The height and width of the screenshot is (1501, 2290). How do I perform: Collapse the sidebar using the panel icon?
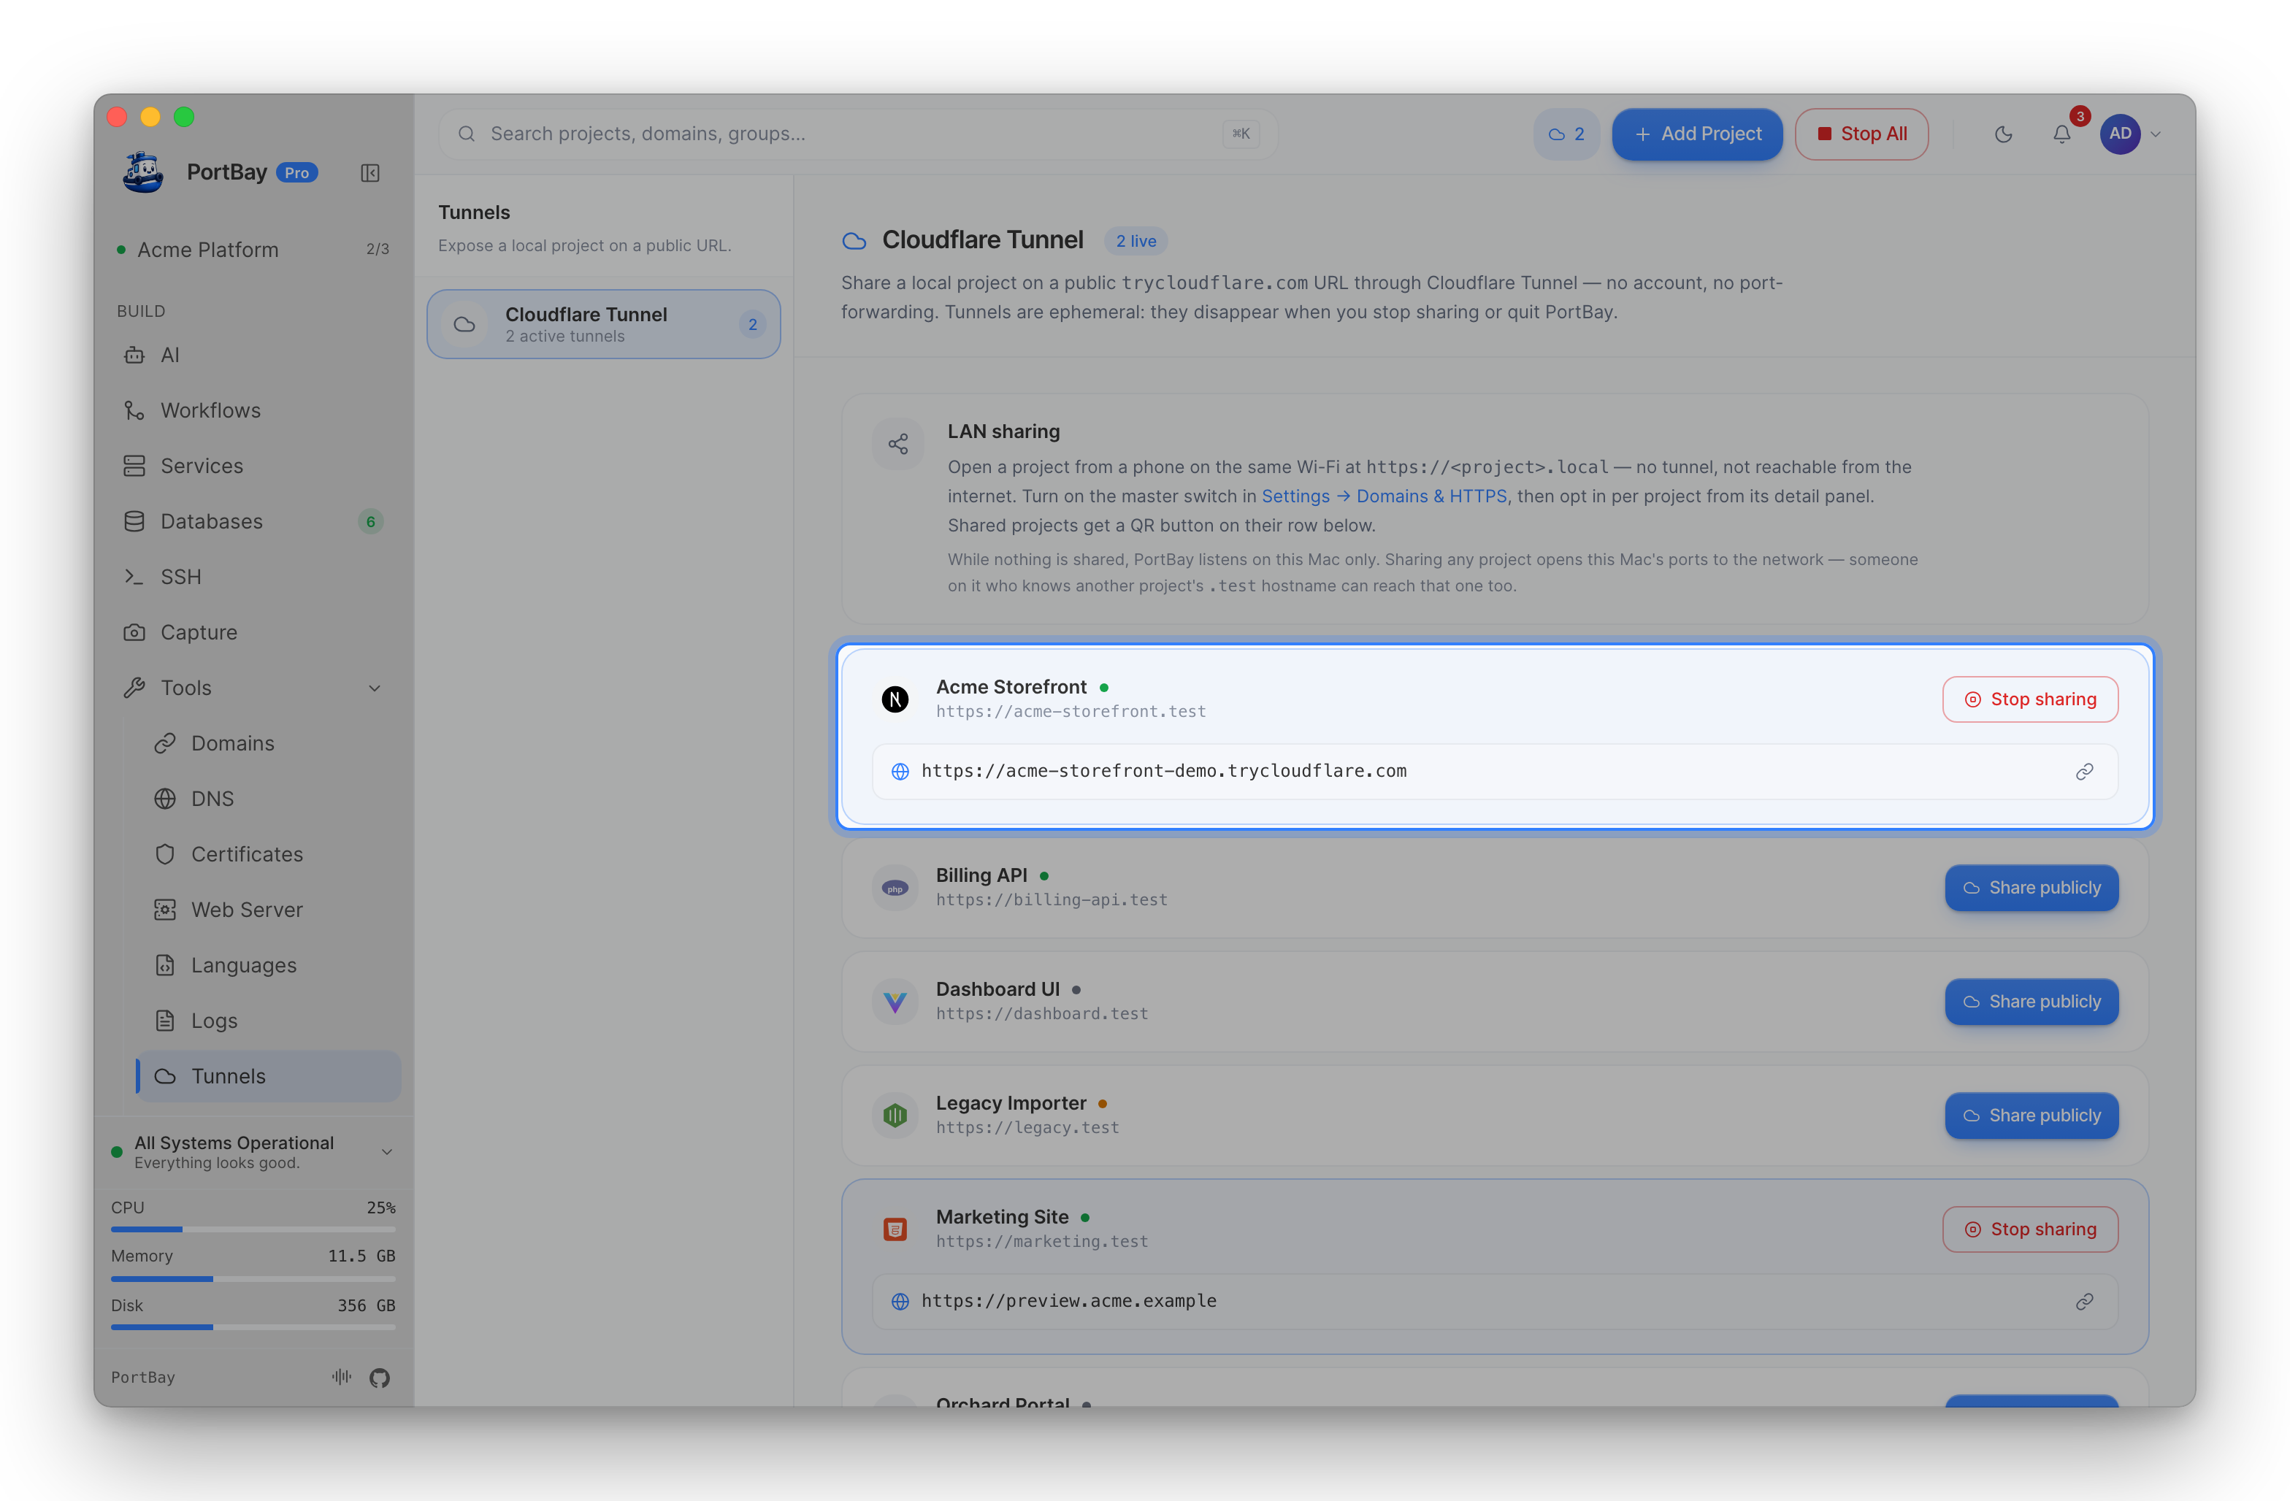(369, 172)
